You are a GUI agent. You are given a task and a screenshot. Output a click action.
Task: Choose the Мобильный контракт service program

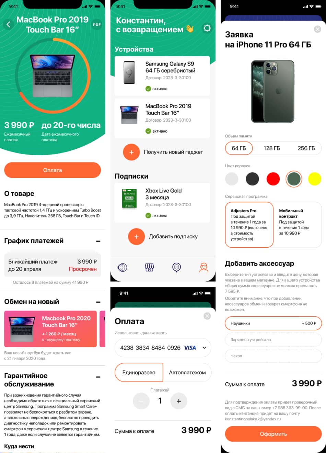(x=297, y=225)
